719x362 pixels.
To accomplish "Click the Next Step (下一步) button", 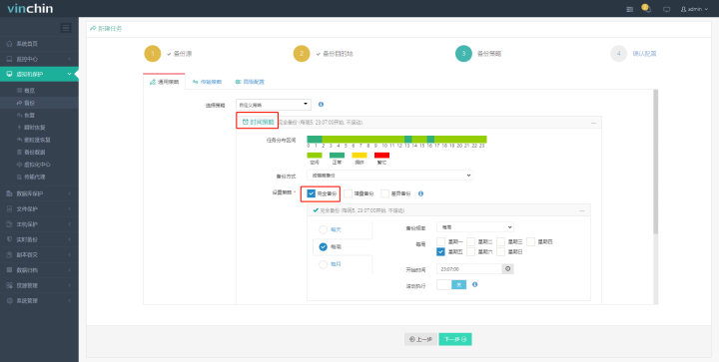I will pos(455,339).
